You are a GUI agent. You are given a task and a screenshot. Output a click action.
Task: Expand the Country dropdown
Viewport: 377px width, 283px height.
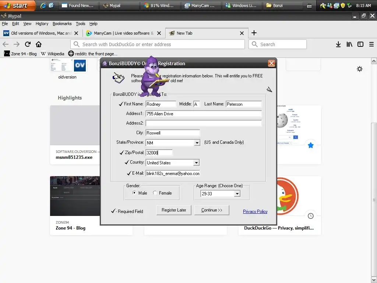[x=197, y=163]
